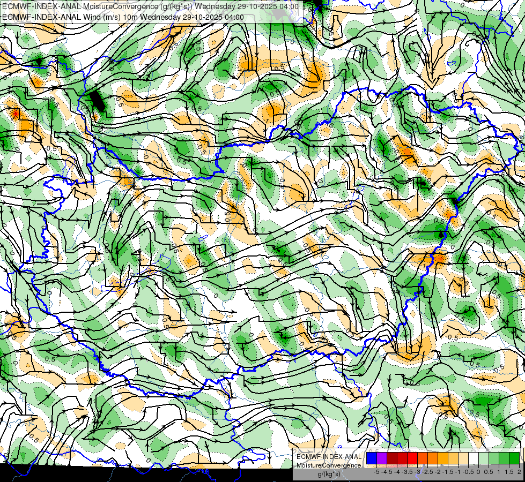
Task: Click the -2.5 legend tick value
Action: click(427, 472)
